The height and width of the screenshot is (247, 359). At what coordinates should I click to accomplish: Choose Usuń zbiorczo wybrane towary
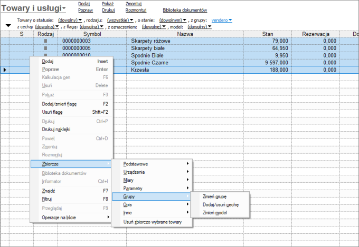[x=152, y=222]
